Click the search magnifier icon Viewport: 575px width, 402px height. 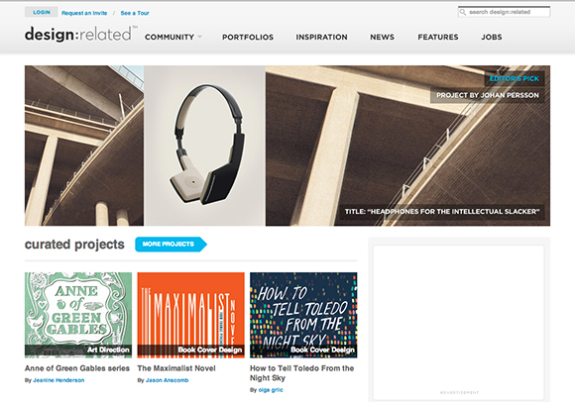click(463, 12)
